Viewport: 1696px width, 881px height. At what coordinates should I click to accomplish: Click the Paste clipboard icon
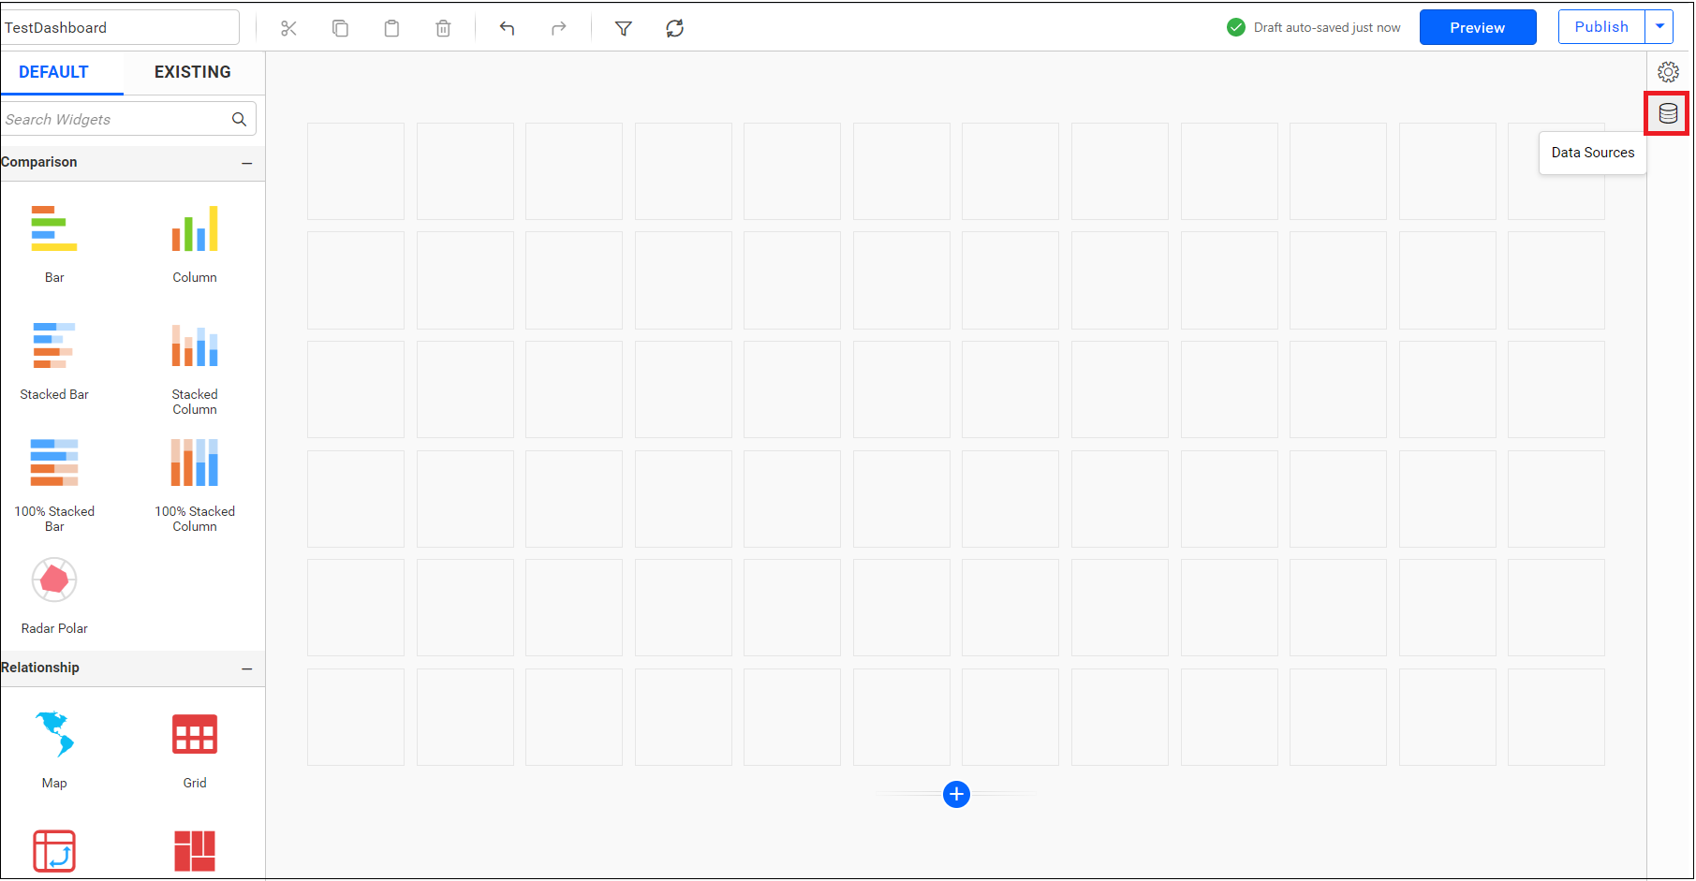click(x=391, y=28)
